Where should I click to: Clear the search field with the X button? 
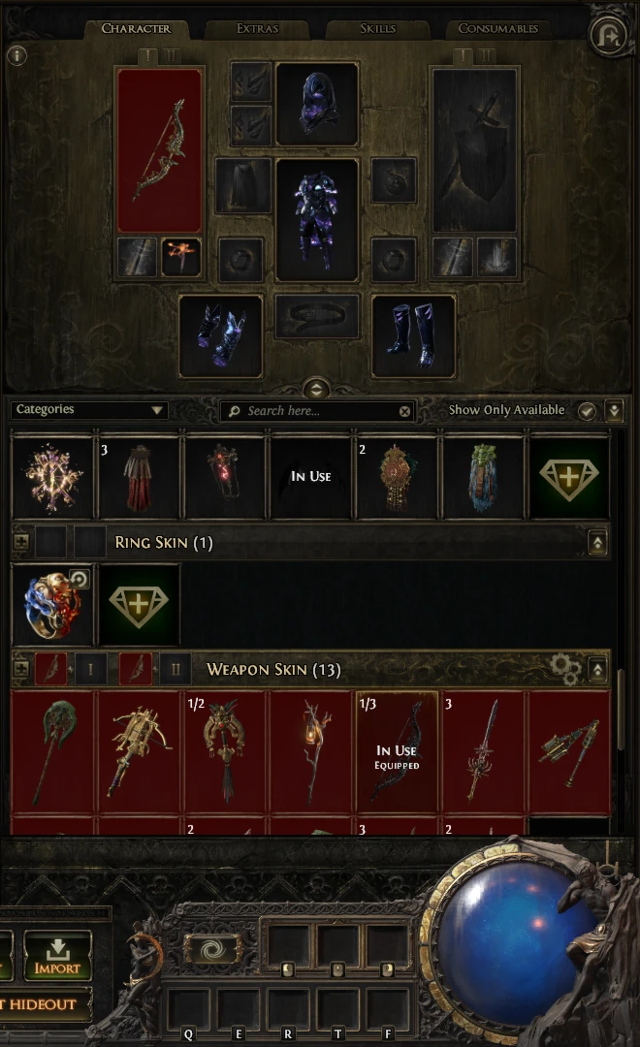pos(404,411)
